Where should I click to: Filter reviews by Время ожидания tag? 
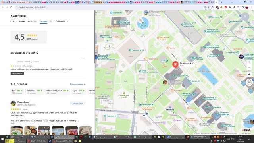[57, 92]
